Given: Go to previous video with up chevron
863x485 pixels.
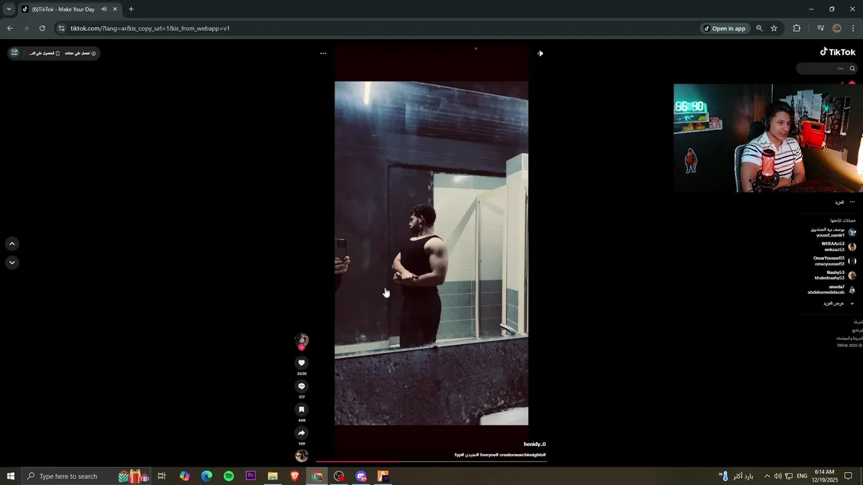Looking at the screenshot, I should coord(12,244).
